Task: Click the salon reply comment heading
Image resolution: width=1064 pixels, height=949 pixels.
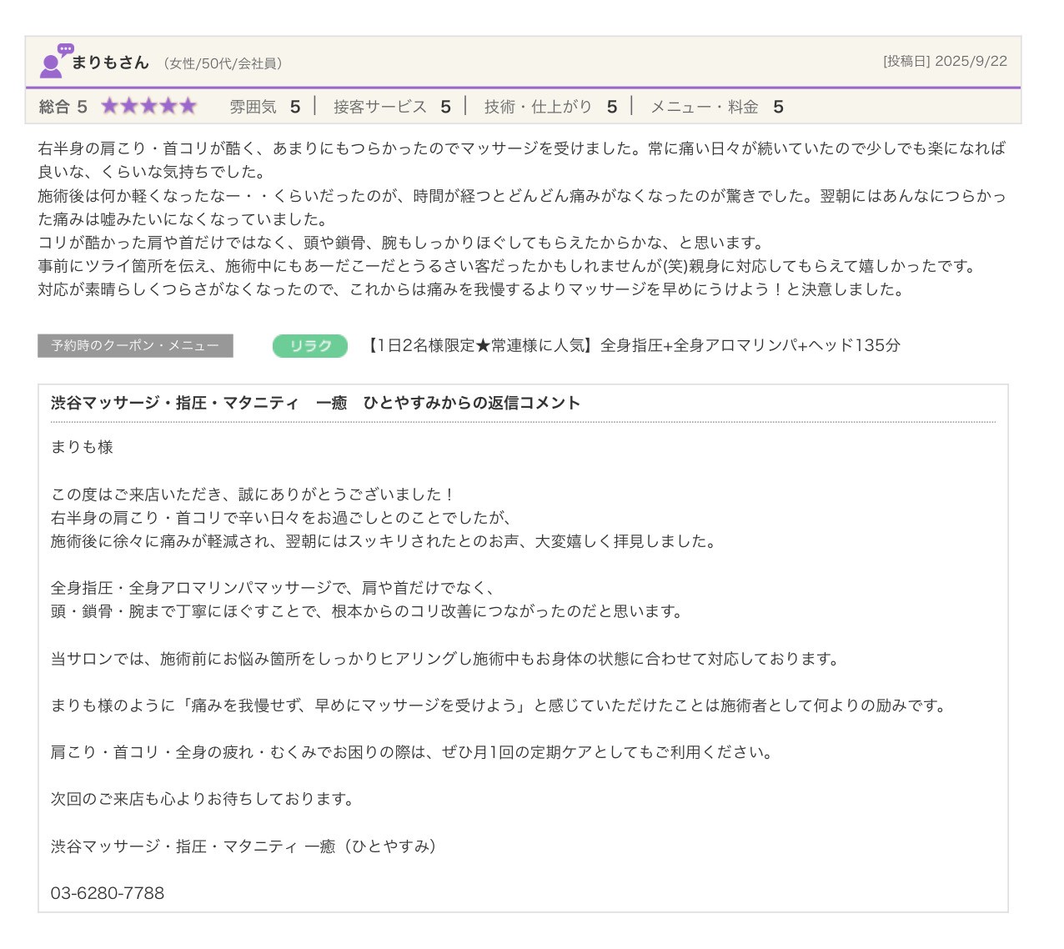Action: tap(315, 403)
